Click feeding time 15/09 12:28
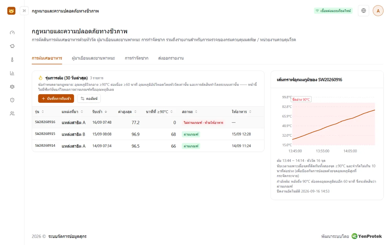This screenshot has width=391, height=245. tap(241, 134)
